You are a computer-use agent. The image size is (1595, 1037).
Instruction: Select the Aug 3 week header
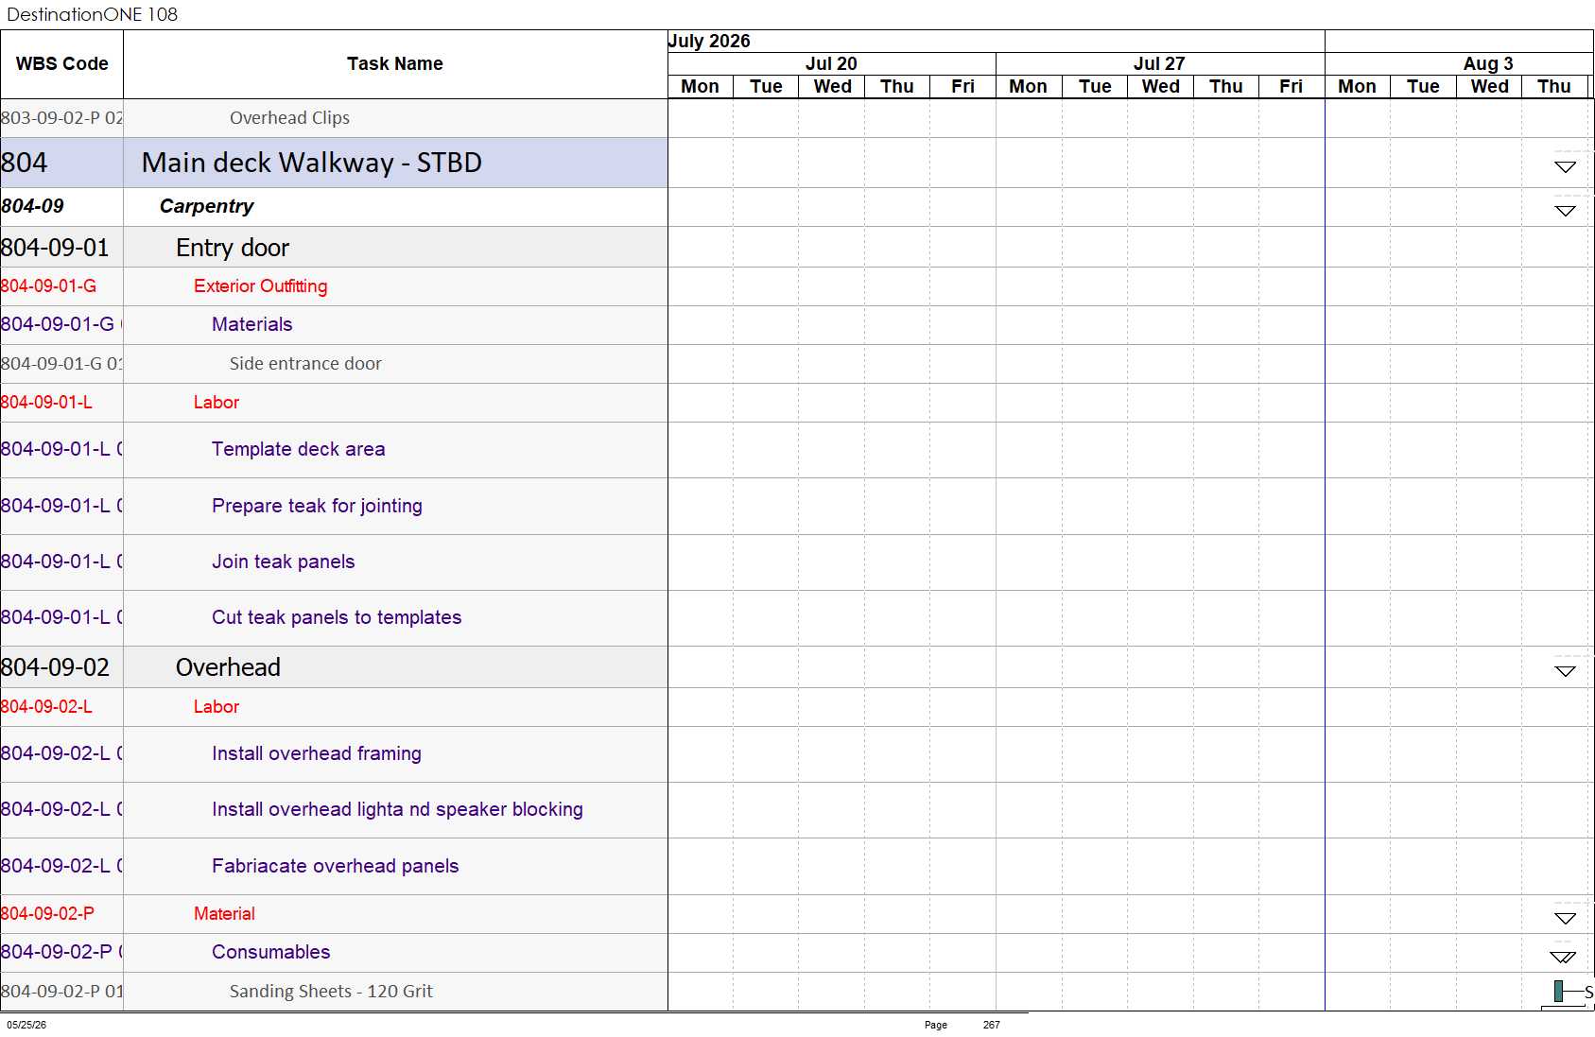tap(1459, 63)
